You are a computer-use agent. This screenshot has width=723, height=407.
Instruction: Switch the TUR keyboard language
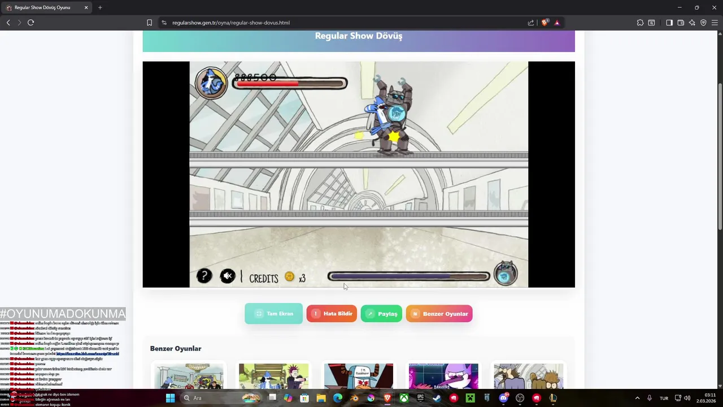(x=664, y=398)
